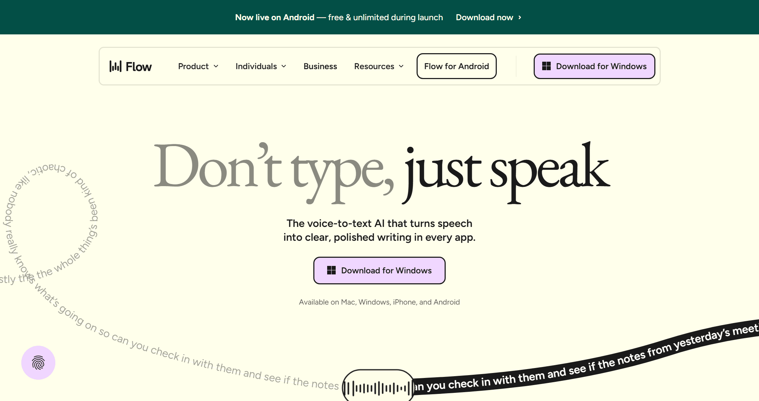
Task: Click the Flow waveform logo icon
Action: (115, 66)
